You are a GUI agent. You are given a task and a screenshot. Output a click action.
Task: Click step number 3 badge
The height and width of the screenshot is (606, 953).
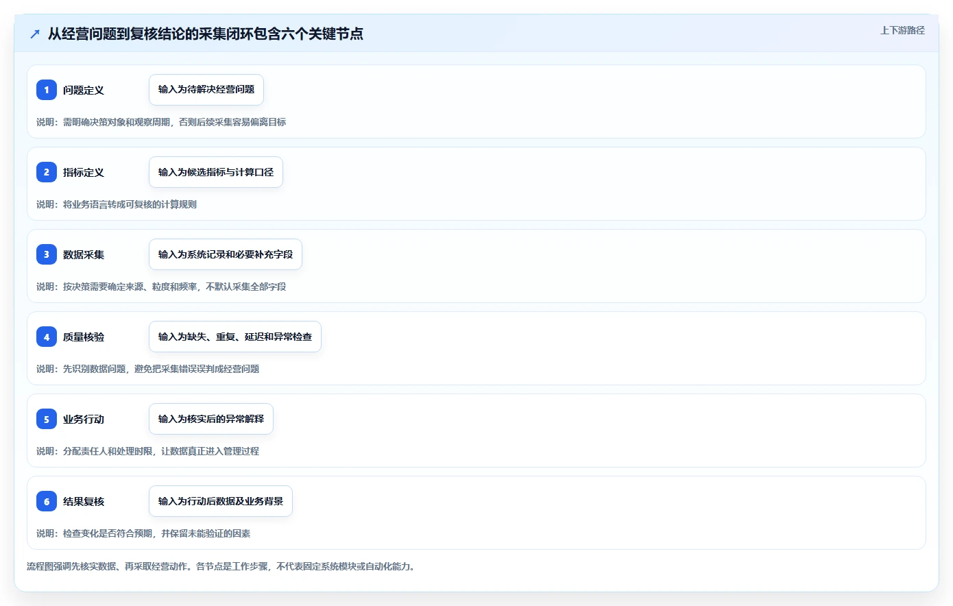pos(47,254)
